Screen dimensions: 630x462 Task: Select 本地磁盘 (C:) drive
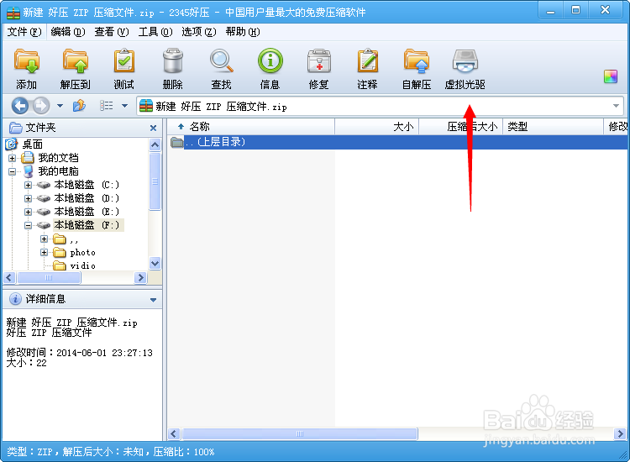tap(87, 185)
